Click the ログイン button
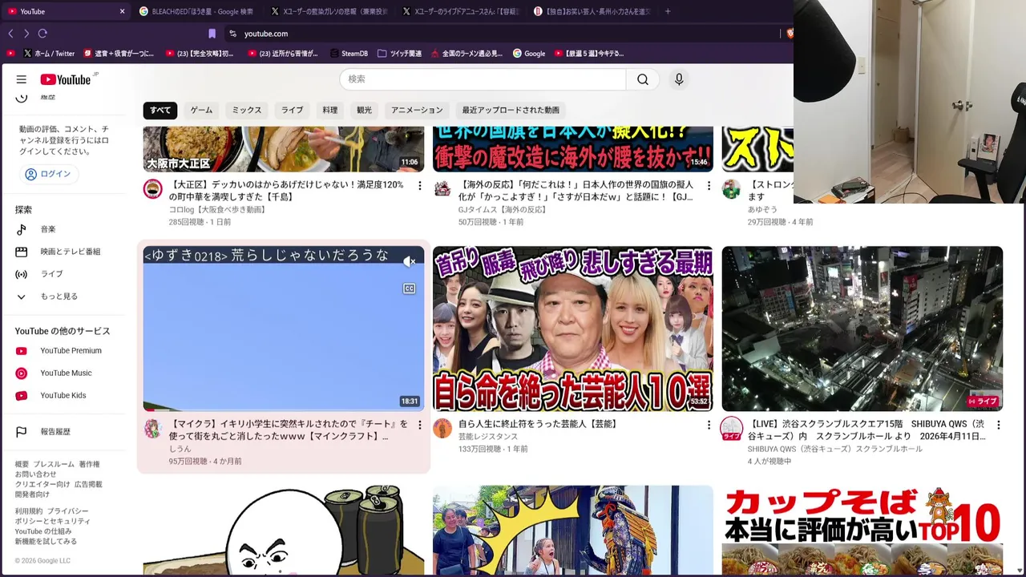Screen dimensions: 1026x577 (x=48, y=174)
